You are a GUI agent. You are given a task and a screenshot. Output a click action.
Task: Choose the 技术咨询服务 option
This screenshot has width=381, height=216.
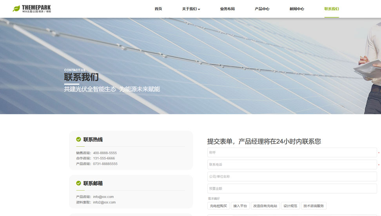click(314, 206)
